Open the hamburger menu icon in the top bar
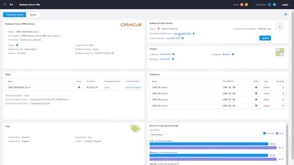This screenshot has height=165, width=294. (5, 4)
